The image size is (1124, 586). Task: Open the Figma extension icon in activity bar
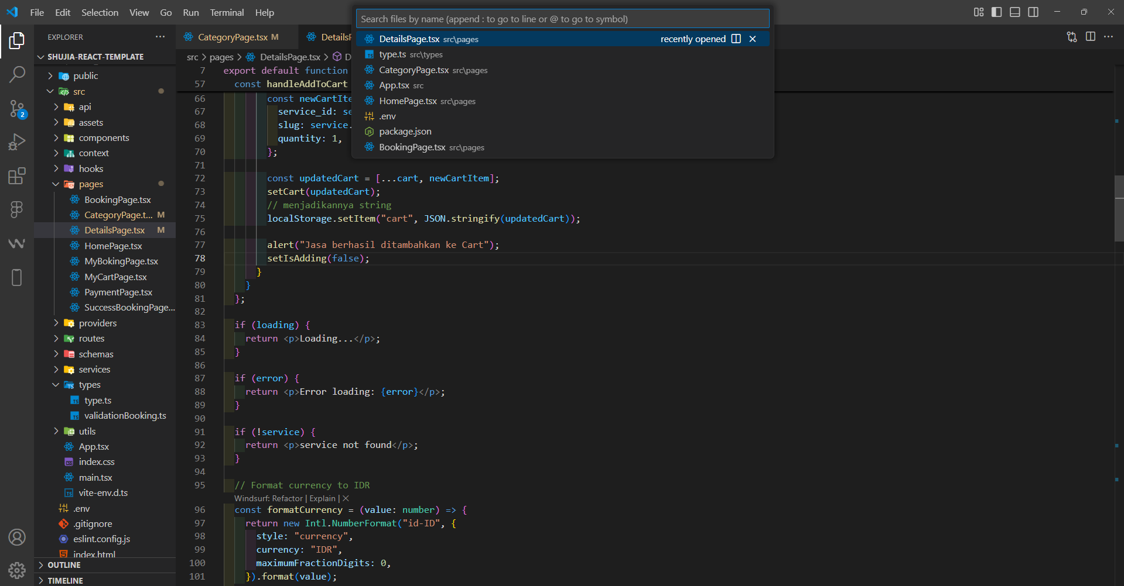click(x=17, y=209)
